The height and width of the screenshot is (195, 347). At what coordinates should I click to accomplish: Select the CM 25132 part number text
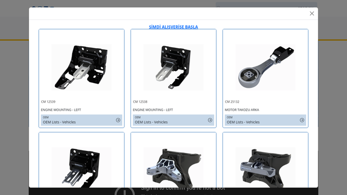pyautogui.click(x=232, y=102)
